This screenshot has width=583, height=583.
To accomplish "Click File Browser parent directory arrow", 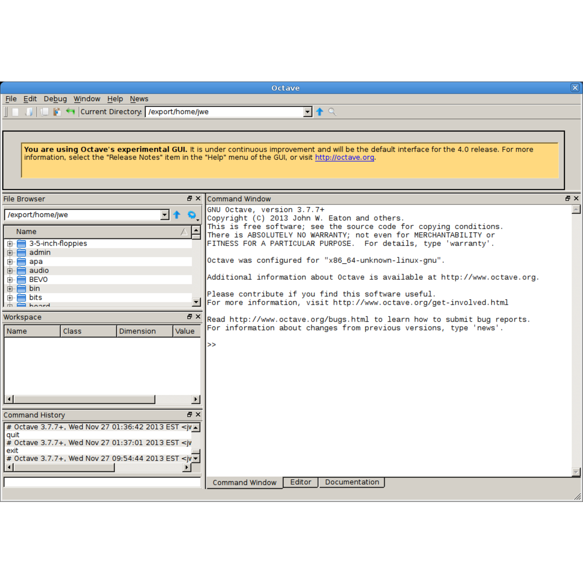I will (177, 215).
